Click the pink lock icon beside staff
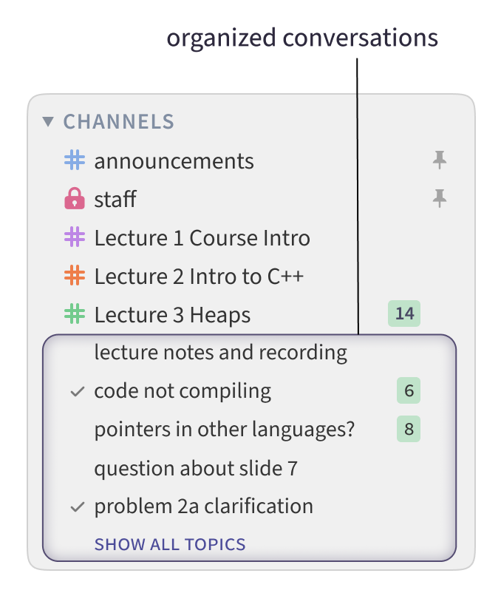 coord(75,199)
